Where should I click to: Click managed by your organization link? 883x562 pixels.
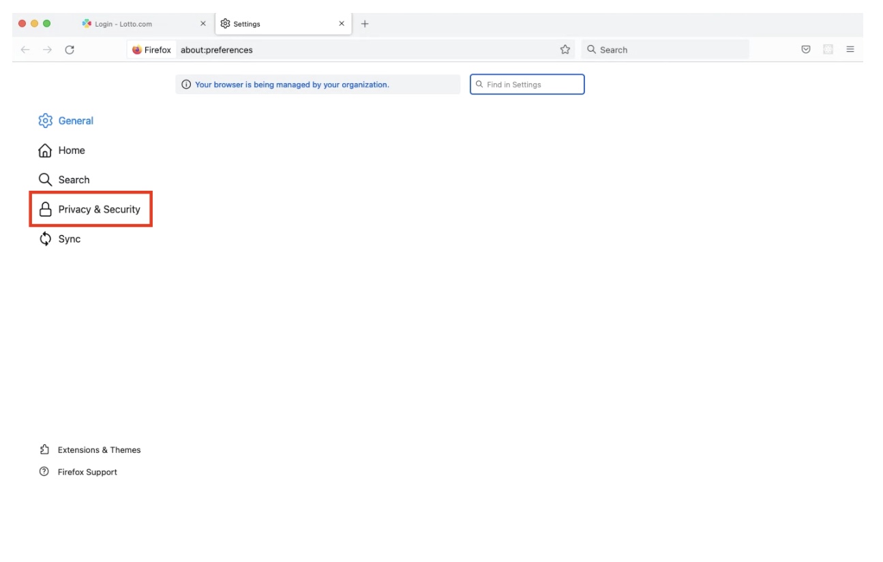292,84
